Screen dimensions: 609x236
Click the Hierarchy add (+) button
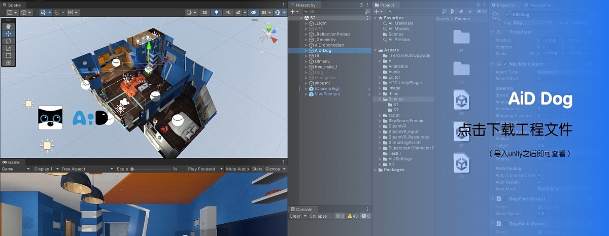coord(293,11)
